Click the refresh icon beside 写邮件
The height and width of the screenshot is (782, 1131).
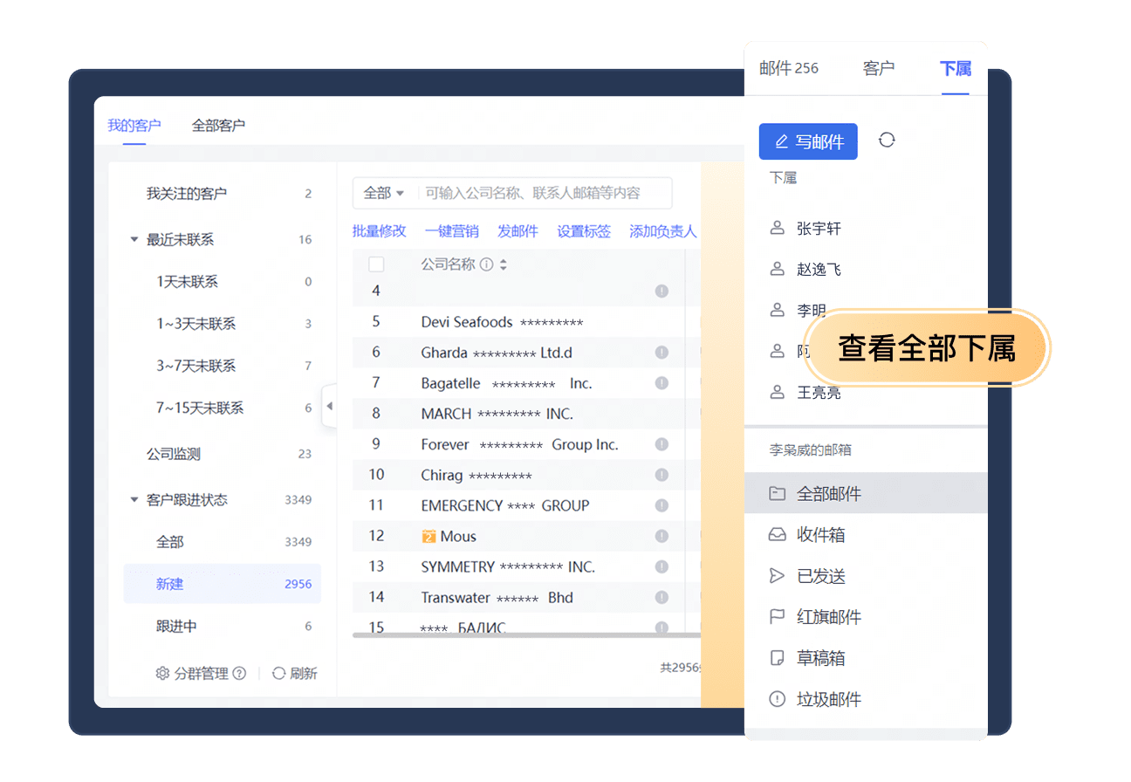(x=888, y=141)
